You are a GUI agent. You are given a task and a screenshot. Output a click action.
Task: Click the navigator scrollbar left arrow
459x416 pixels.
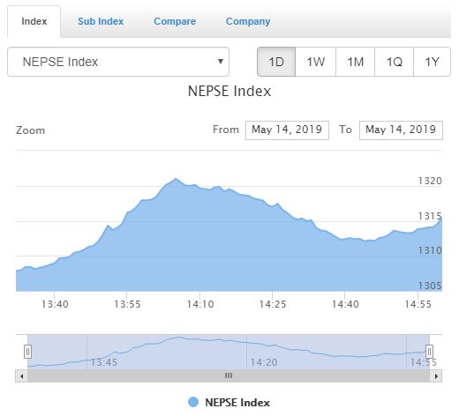tap(21, 376)
